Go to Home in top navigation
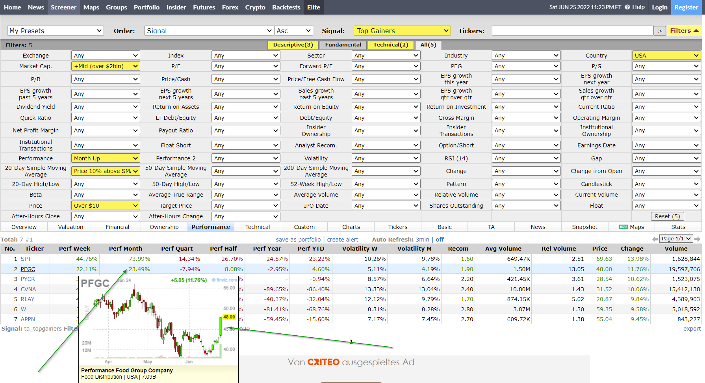Image resolution: width=705 pixels, height=383 pixels. coord(13,7)
